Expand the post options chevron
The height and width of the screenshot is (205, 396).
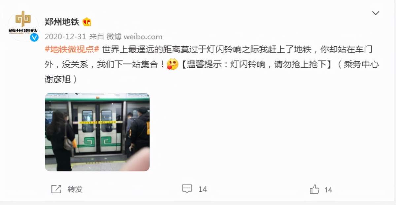tap(376, 13)
